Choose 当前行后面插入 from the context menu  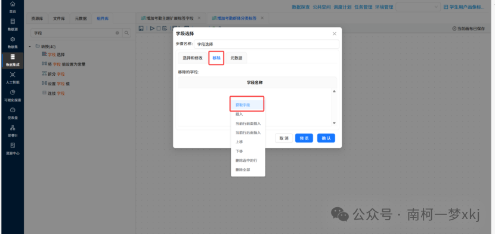point(248,133)
